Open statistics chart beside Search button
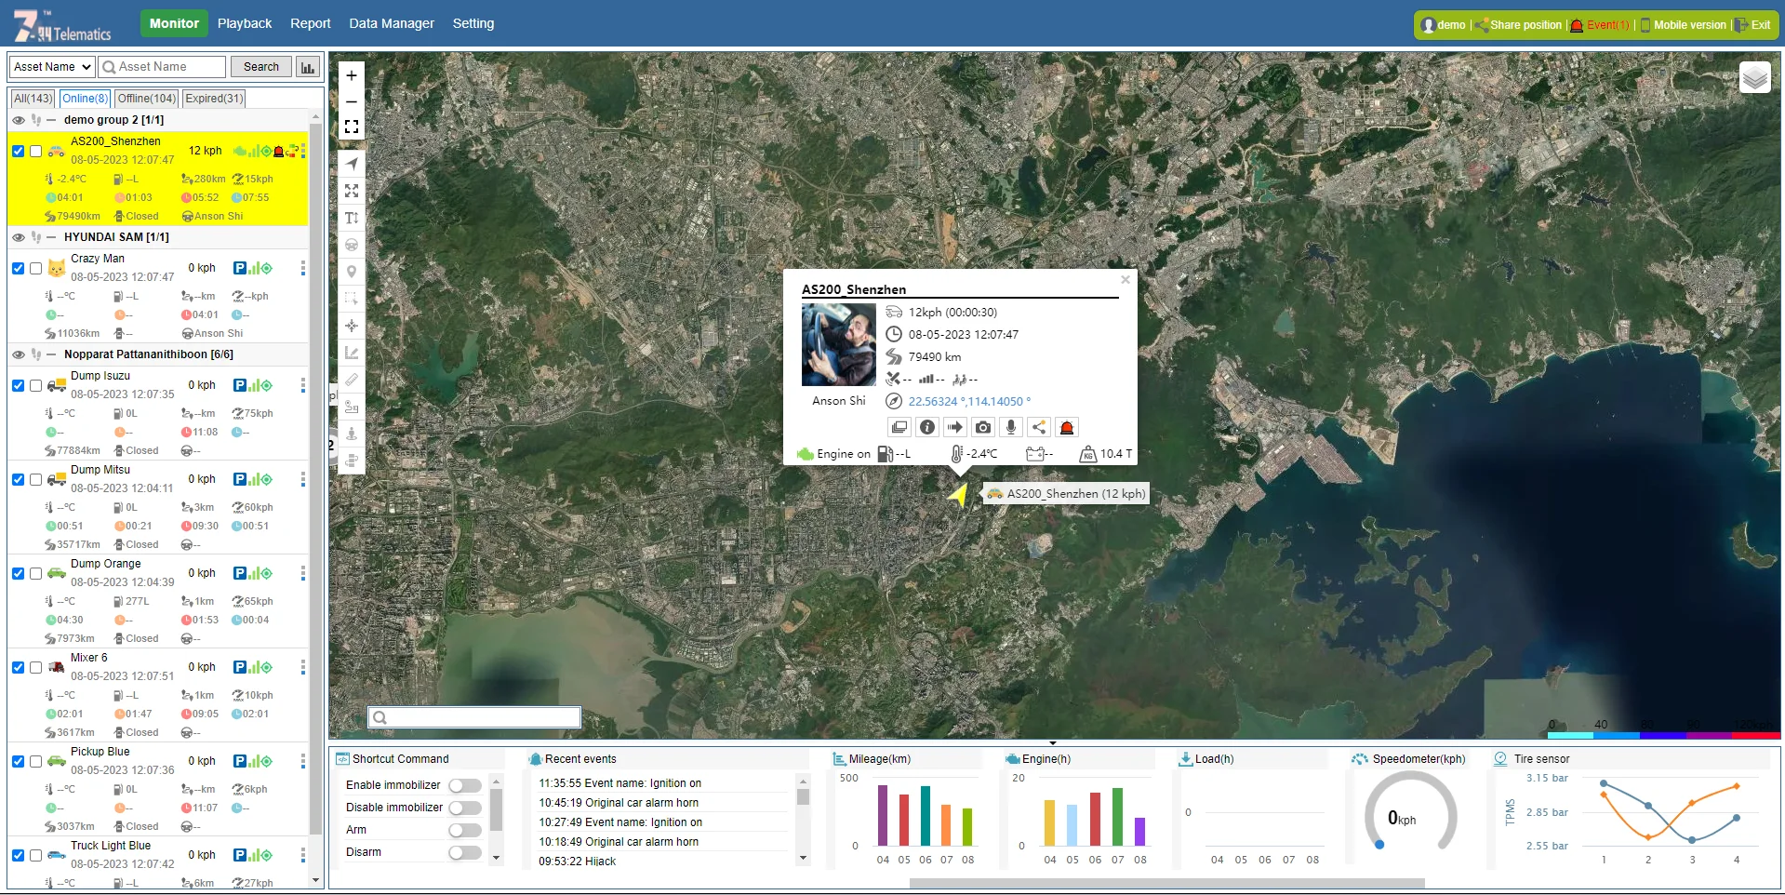 tap(308, 67)
